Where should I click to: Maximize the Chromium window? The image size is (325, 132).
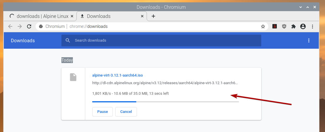coord(308,7)
